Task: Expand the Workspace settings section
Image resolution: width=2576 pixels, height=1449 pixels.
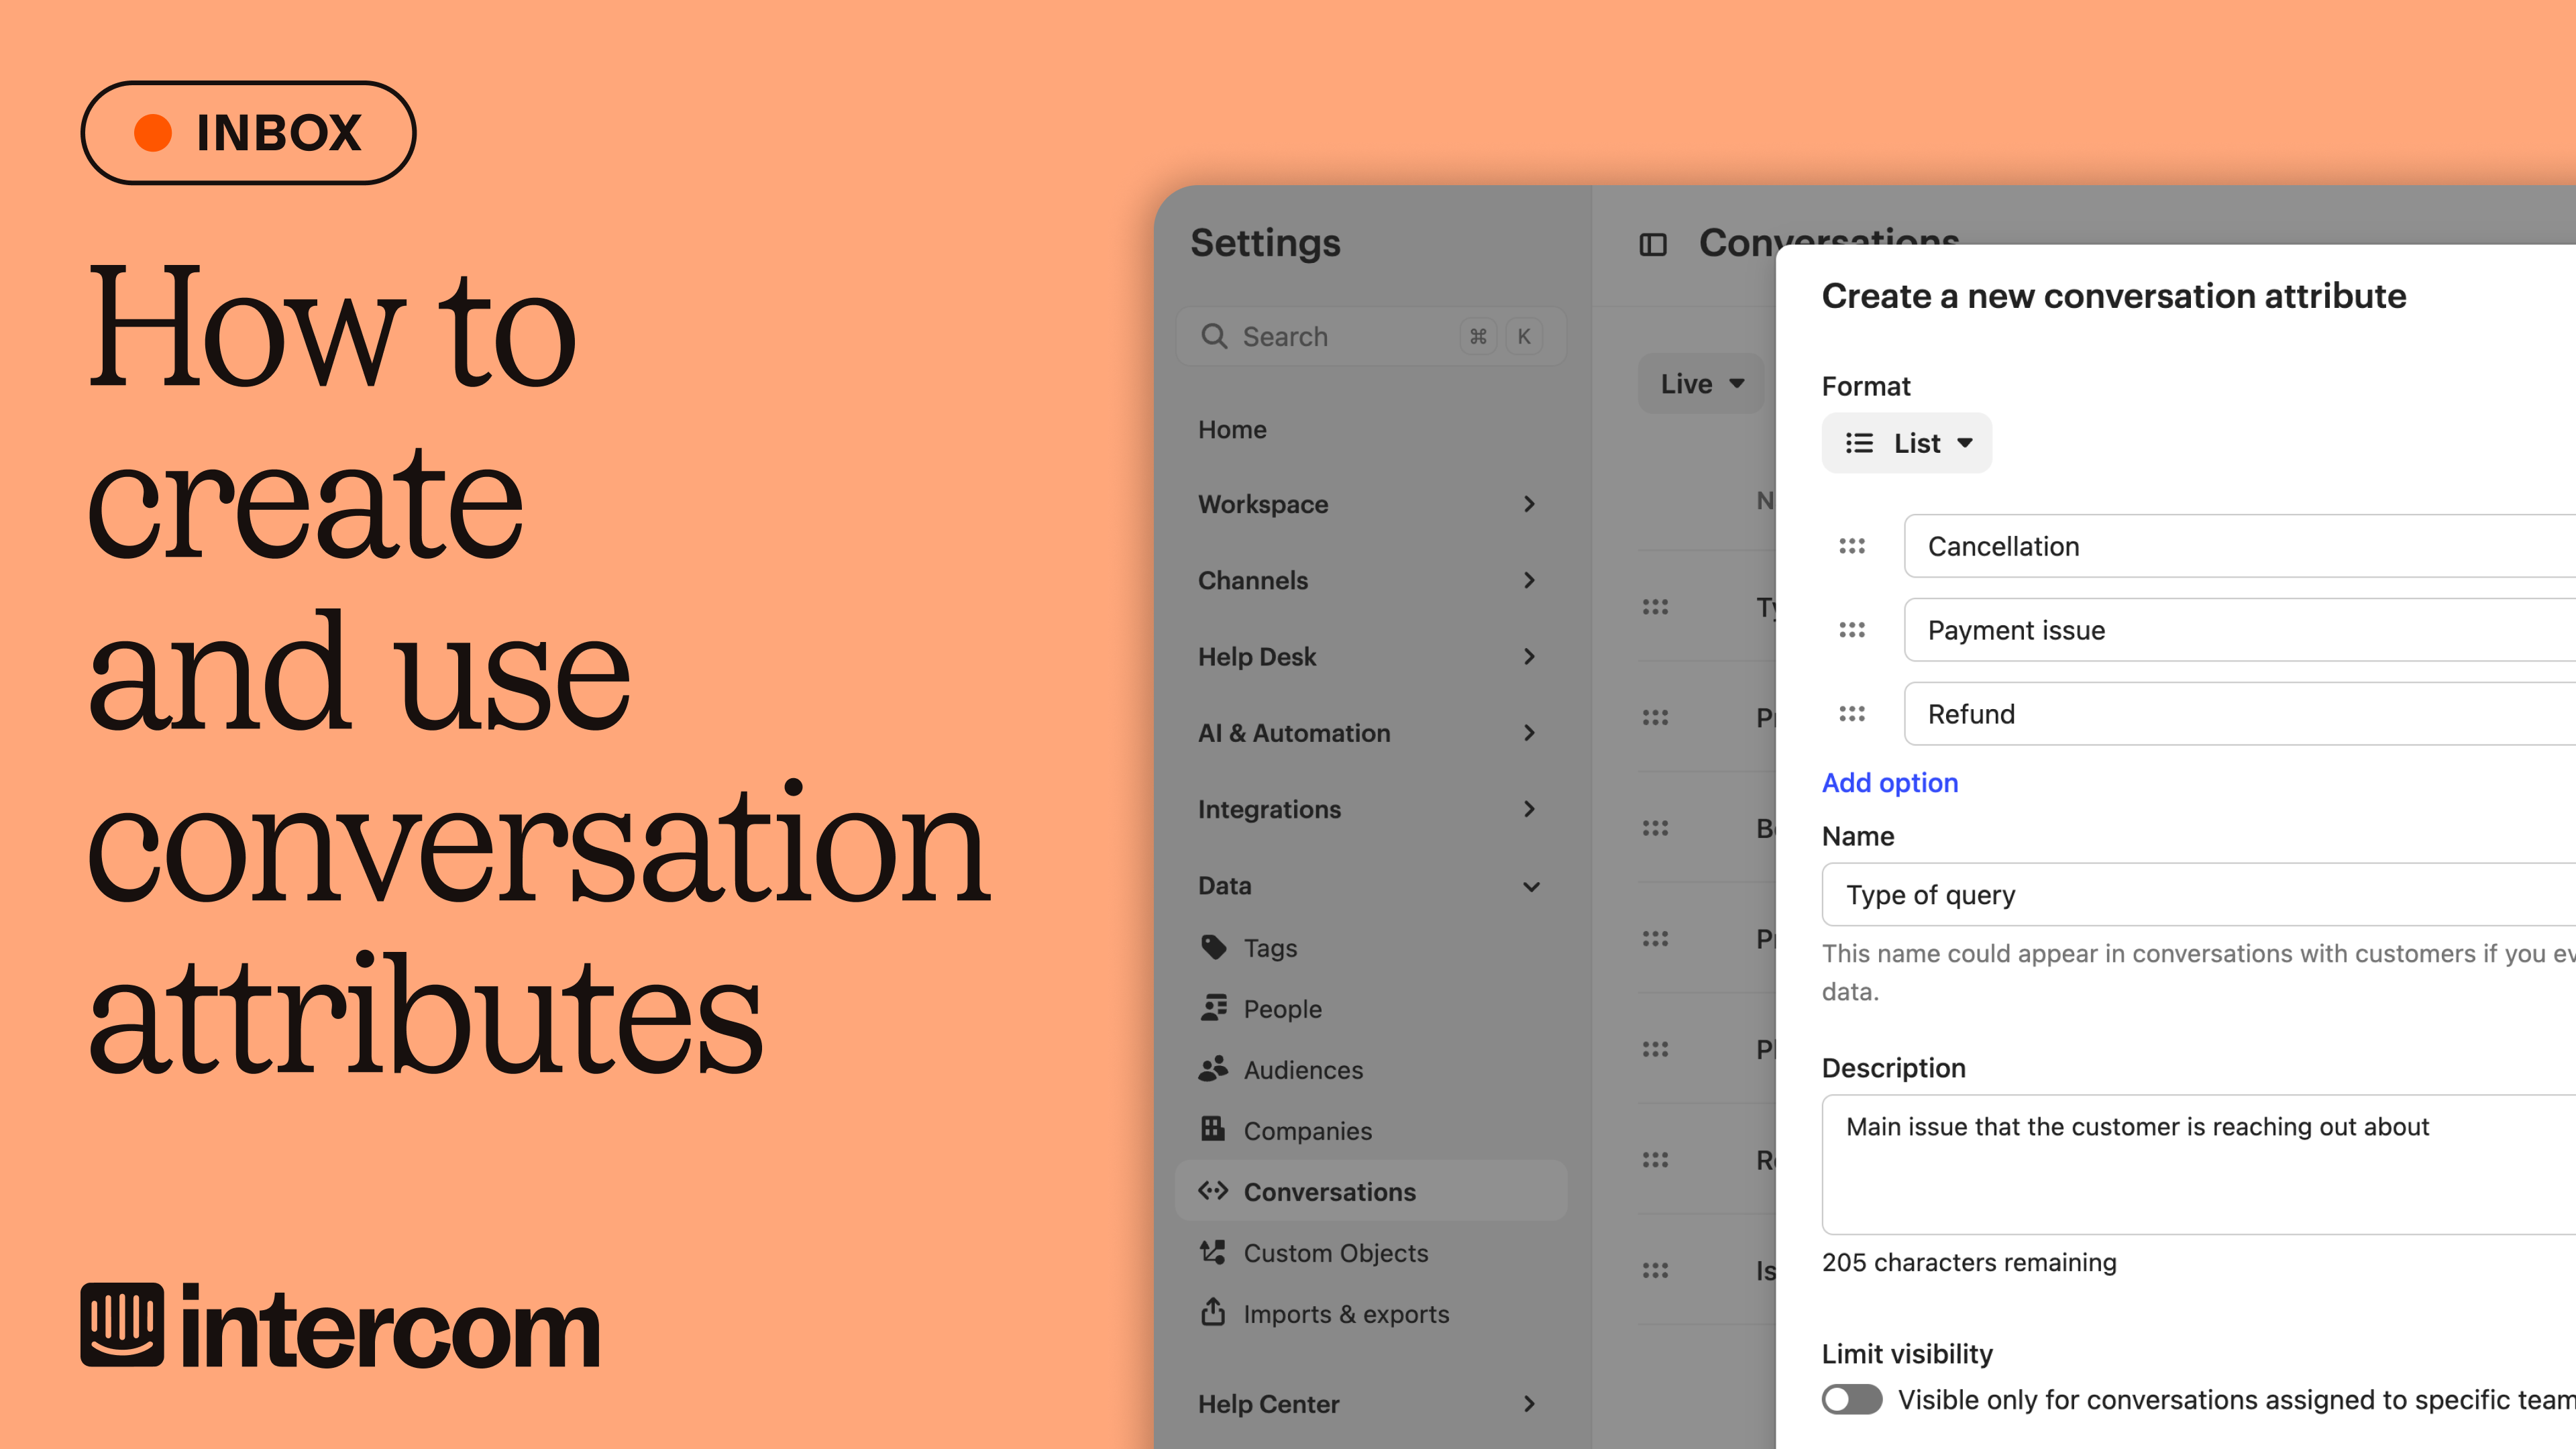Action: click(x=1530, y=504)
